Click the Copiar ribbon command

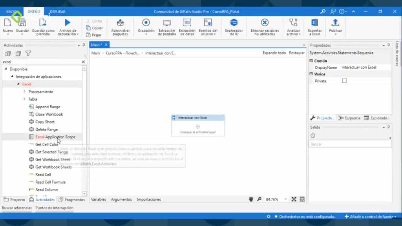(x=95, y=28)
